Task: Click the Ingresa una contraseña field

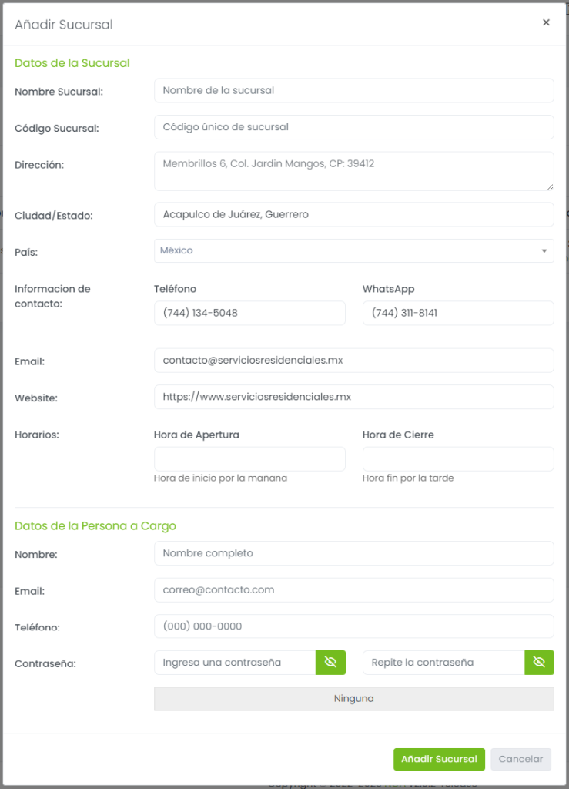Action: click(x=235, y=662)
